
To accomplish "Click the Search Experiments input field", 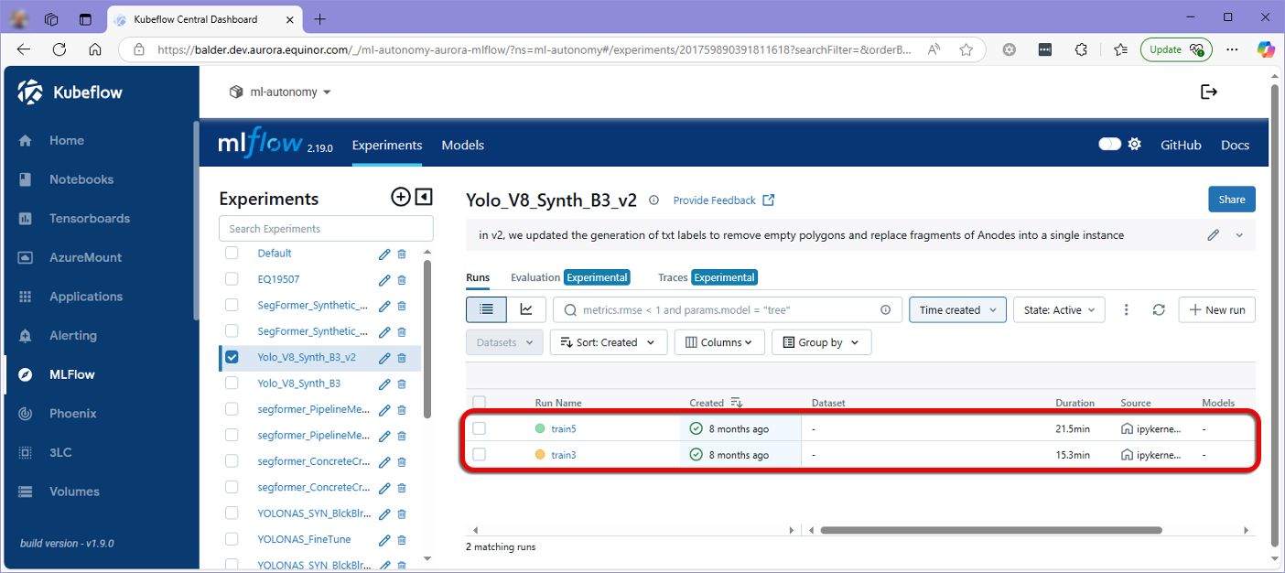I will (326, 229).
